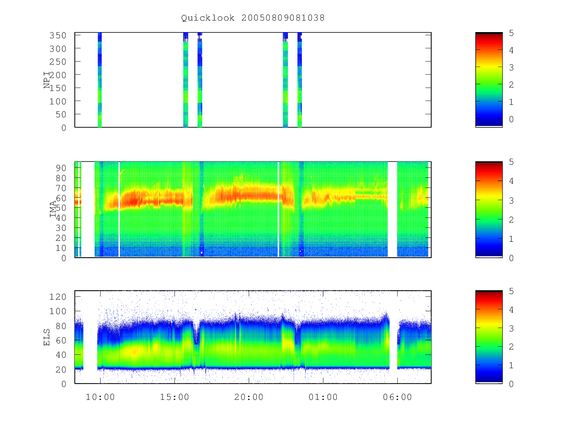The height and width of the screenshot is (431, 575).
Task: Click the 150 tick on NPI axis
Action: click(x=59, y=88)
